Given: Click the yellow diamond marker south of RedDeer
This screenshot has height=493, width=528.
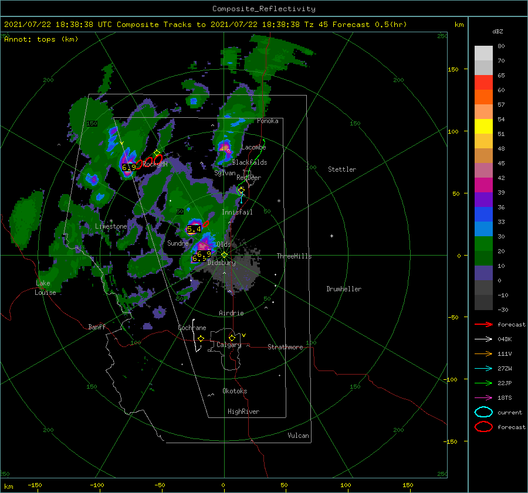Looking at the screenshot, I should click(x=241, y=191).
